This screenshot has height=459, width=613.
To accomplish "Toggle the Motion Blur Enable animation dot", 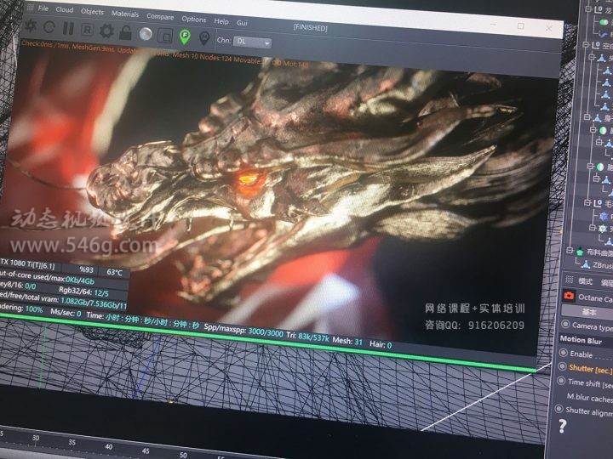I will 564,353.
